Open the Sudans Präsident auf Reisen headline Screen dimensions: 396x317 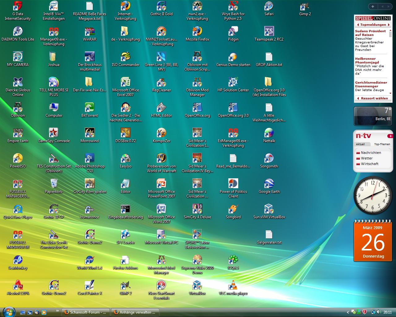coord(370,33)
